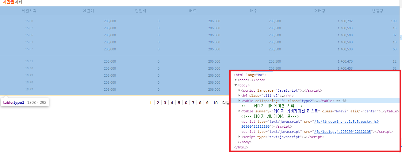Expand script language="JavaScript" node
402x153 pixels.
[x=239, y=90]
